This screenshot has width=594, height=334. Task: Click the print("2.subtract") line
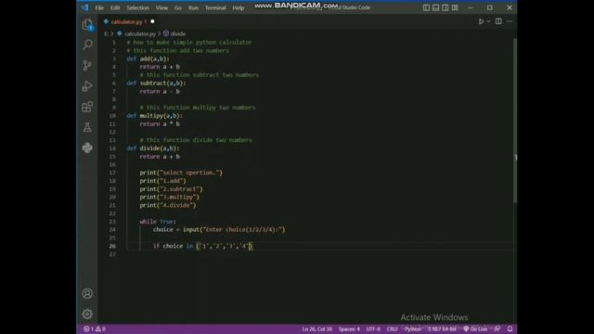point(171,189)
